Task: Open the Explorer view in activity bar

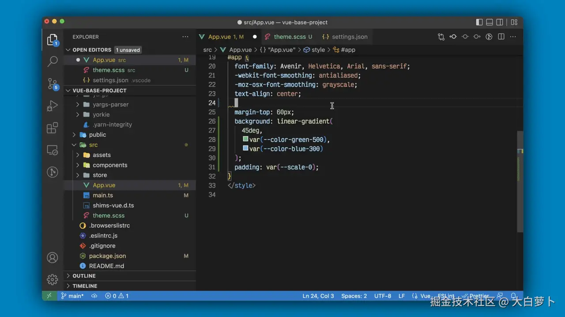Action: pos(52,40)
